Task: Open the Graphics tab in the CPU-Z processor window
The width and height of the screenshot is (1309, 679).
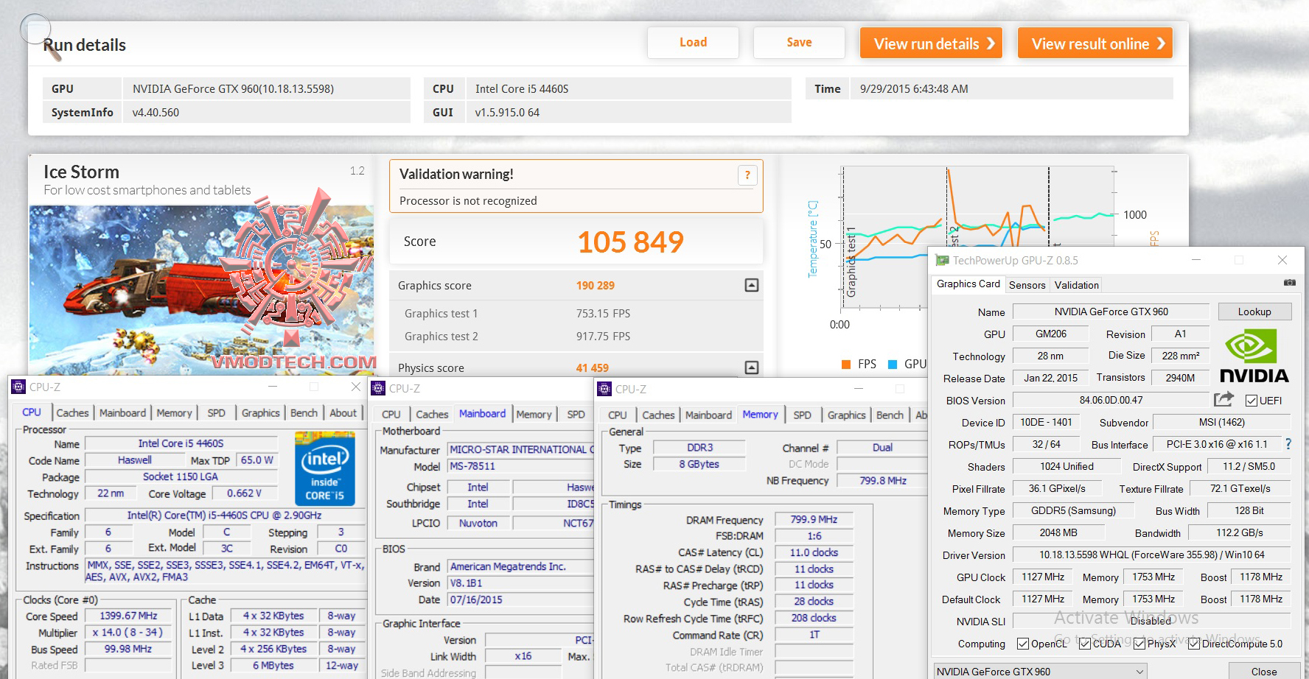Action: [x=260, y=413]
